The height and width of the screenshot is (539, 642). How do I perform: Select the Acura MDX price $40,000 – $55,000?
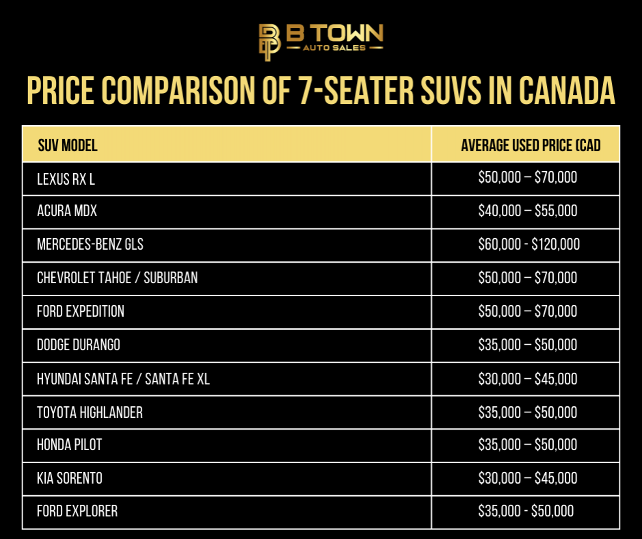[528, 211]
